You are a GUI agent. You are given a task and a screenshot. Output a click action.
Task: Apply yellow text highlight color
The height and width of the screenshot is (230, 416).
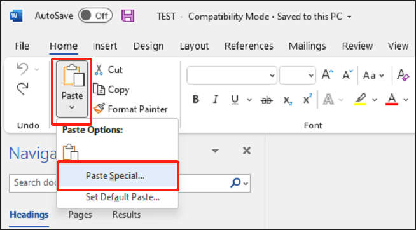pos(360,99)
